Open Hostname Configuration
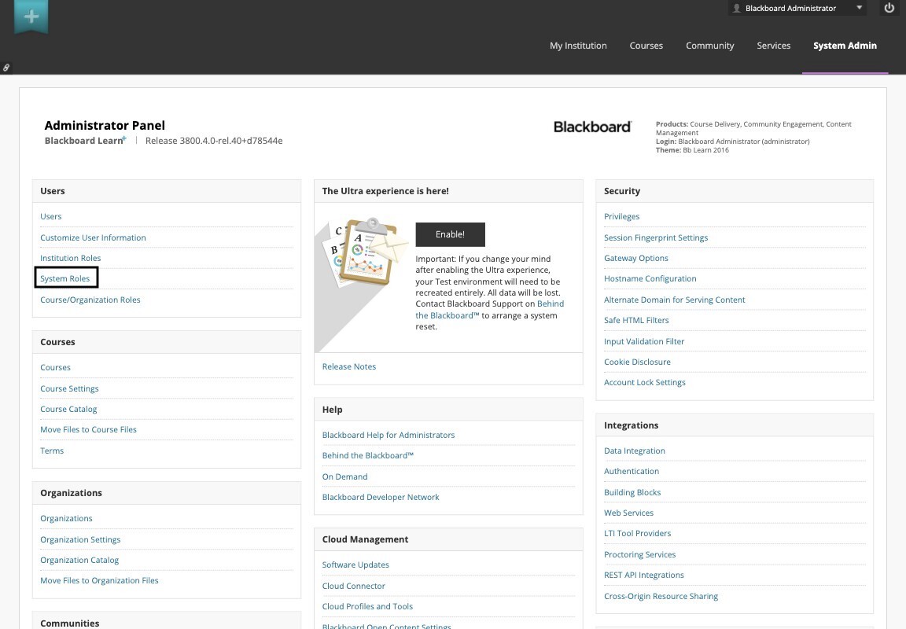Screen dimensions: 906x629 (x=650, y=278)
